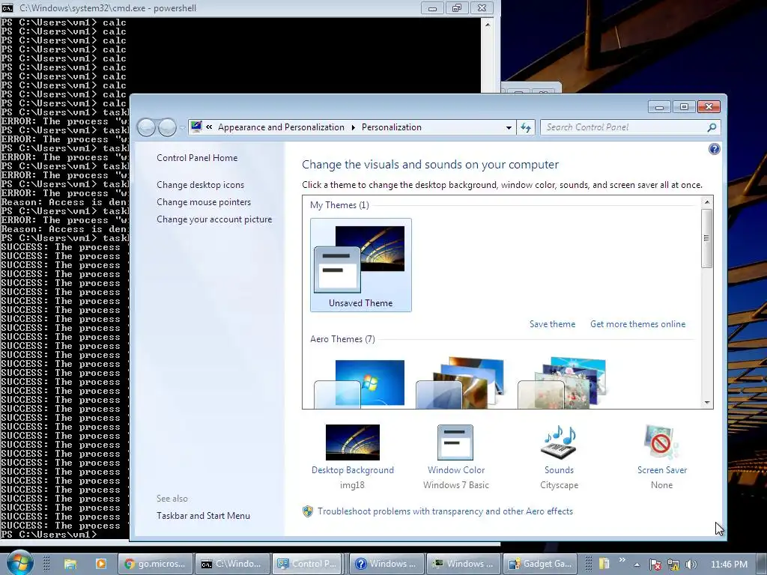Click the Control Panel address bar icon
This screenshot has width=767, height=575.
196,127
